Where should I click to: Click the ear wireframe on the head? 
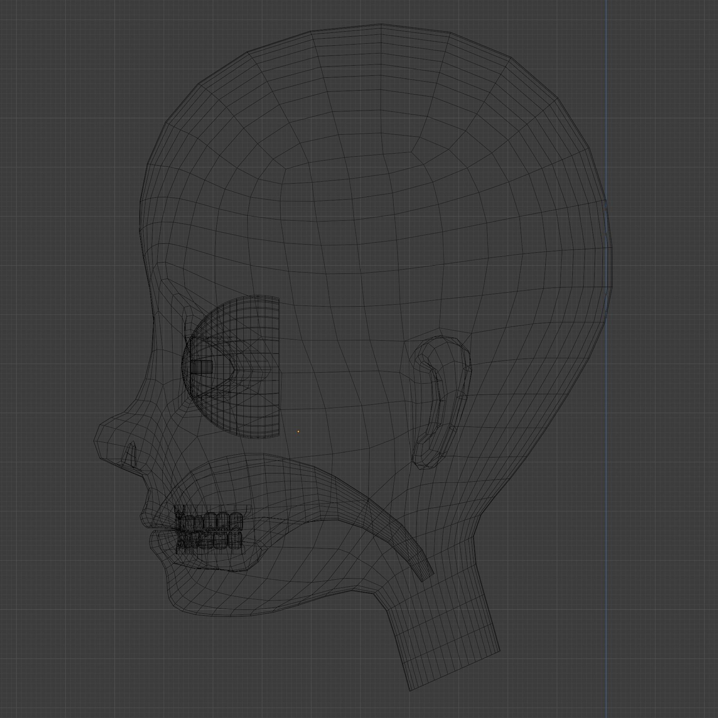click(441, 402)
